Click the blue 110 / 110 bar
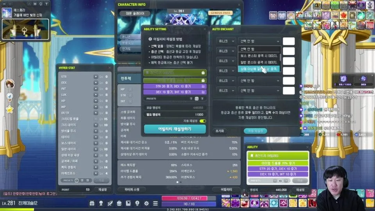Image resolution: width=375 pixels, height=211 pixels. (x=189, y=204)
